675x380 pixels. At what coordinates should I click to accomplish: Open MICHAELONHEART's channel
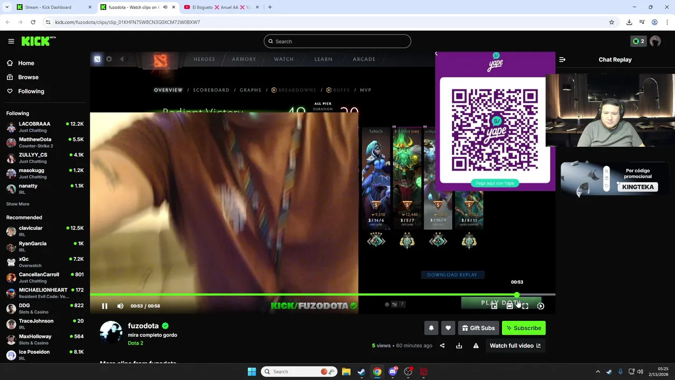click(x=45, y=293)
